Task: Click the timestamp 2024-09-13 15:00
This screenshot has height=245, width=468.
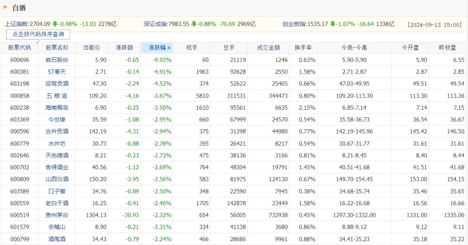Action: 435,25
